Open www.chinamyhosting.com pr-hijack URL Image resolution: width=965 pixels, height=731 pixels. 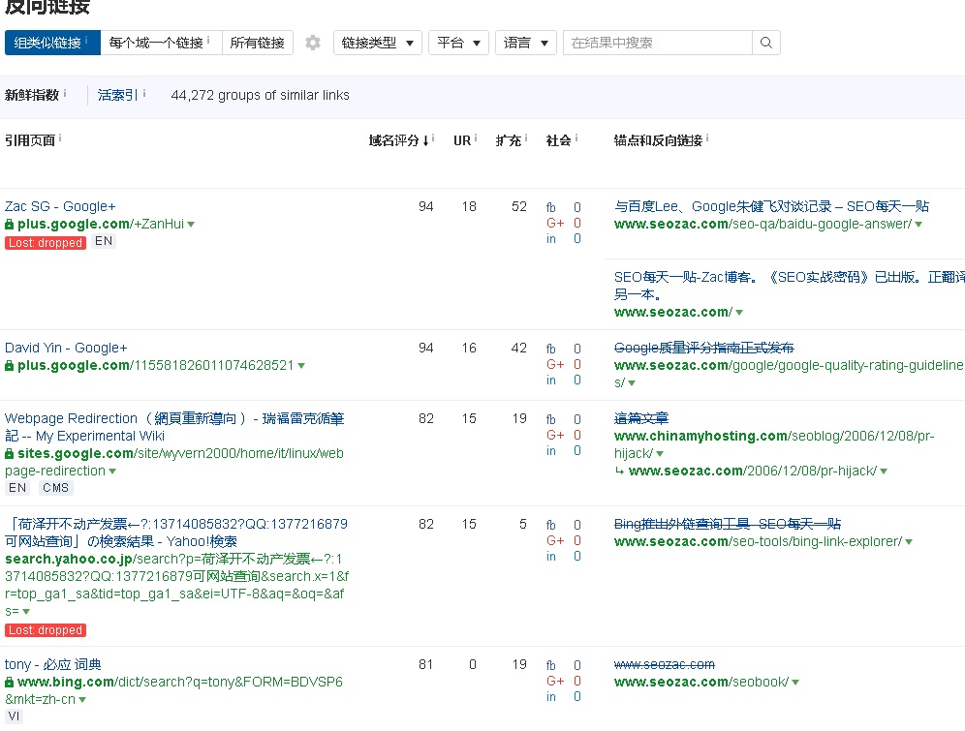[773, 444]
